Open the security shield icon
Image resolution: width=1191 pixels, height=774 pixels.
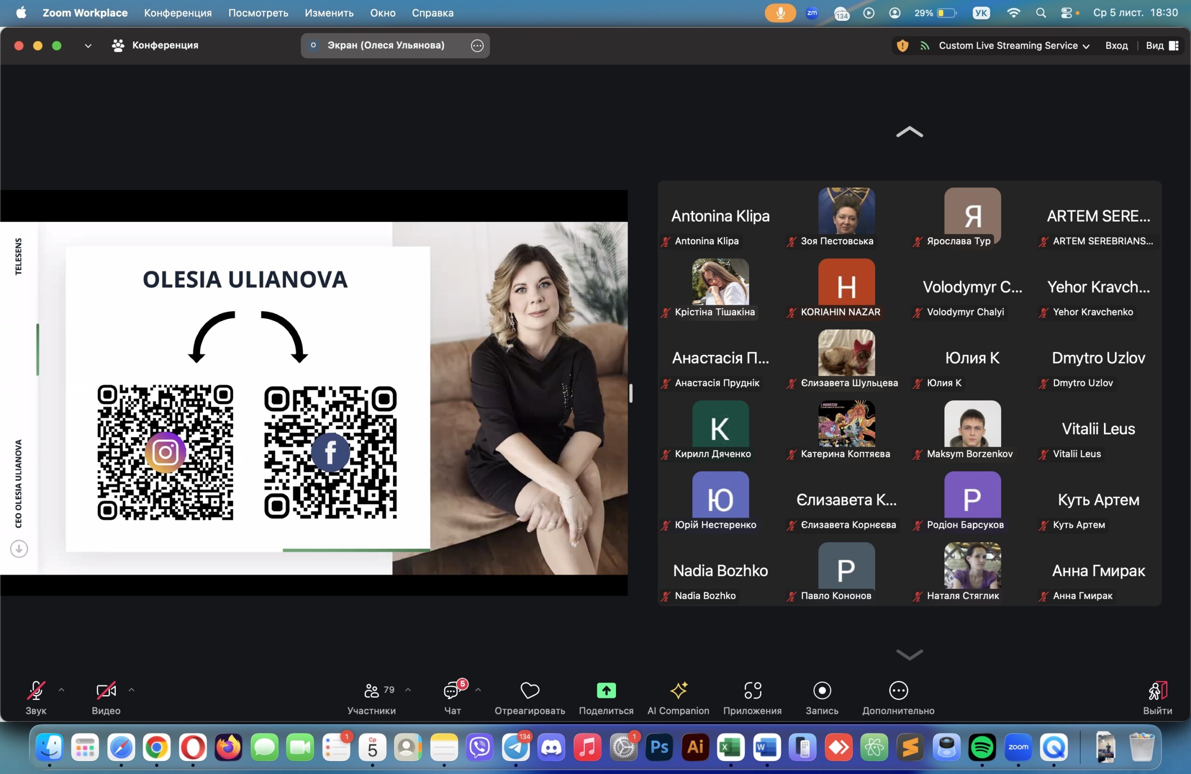(x=902, y=46)
